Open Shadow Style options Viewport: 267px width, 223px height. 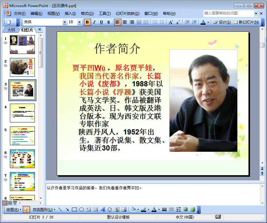point(186,209)
